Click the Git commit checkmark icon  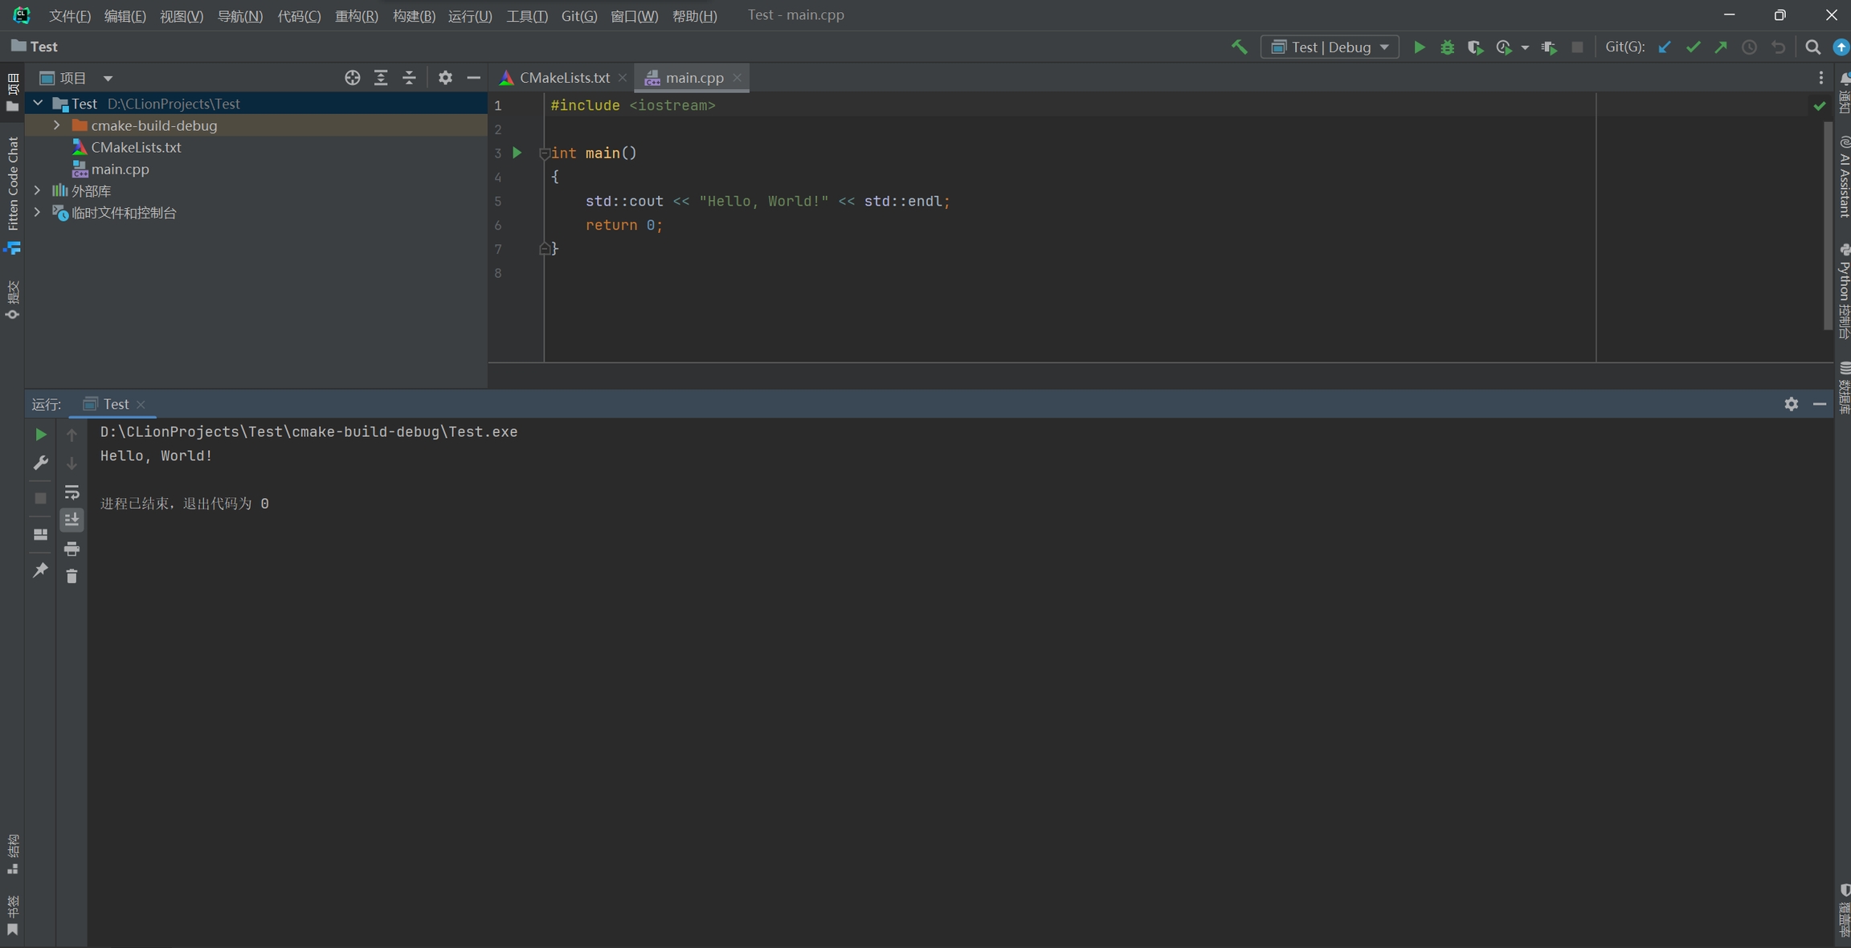pos(1693,47)
